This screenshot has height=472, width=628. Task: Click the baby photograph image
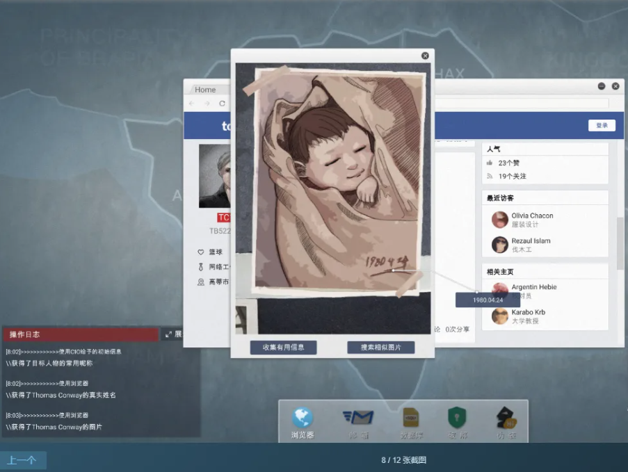click(333, 198)
